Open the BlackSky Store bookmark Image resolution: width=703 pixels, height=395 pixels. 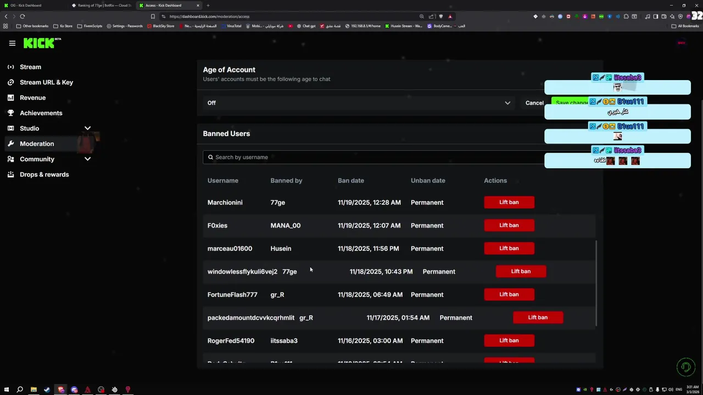click(x=160, y=26)
